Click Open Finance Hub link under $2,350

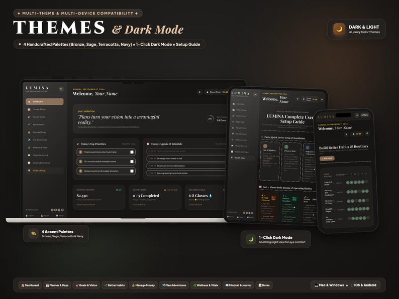coord(86,205)
